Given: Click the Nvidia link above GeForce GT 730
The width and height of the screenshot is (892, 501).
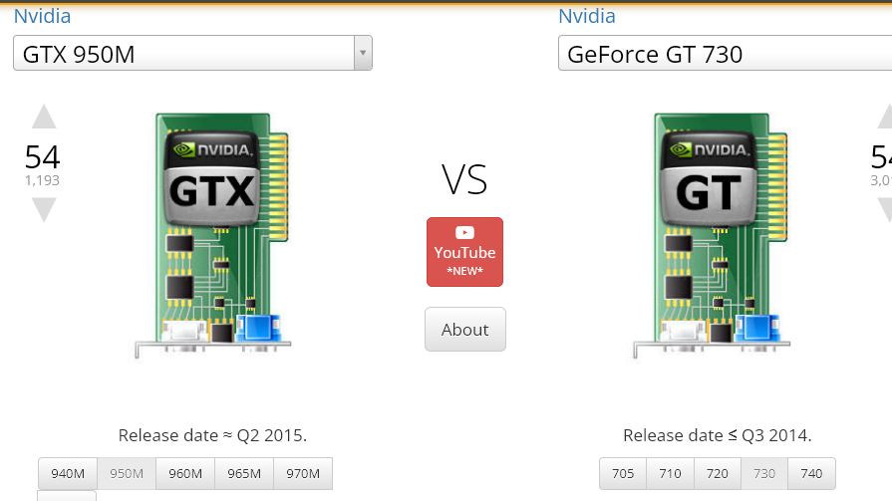Looking at the screenshot, I should (586, 16).
